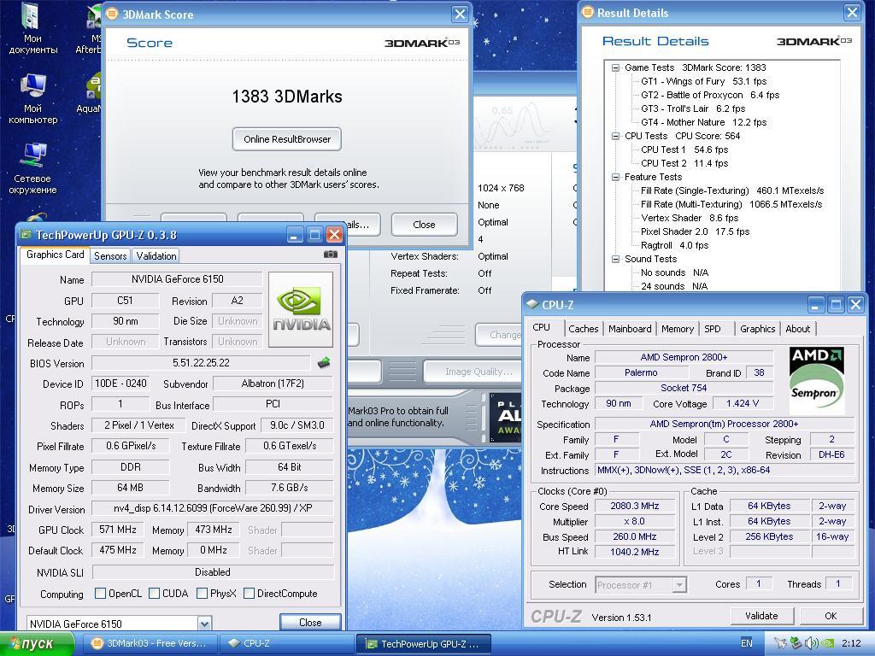Viewport: 875px width, 656px height.
Task: Collapse the Sound Tests tree node
Action: (x=615, y=260)
